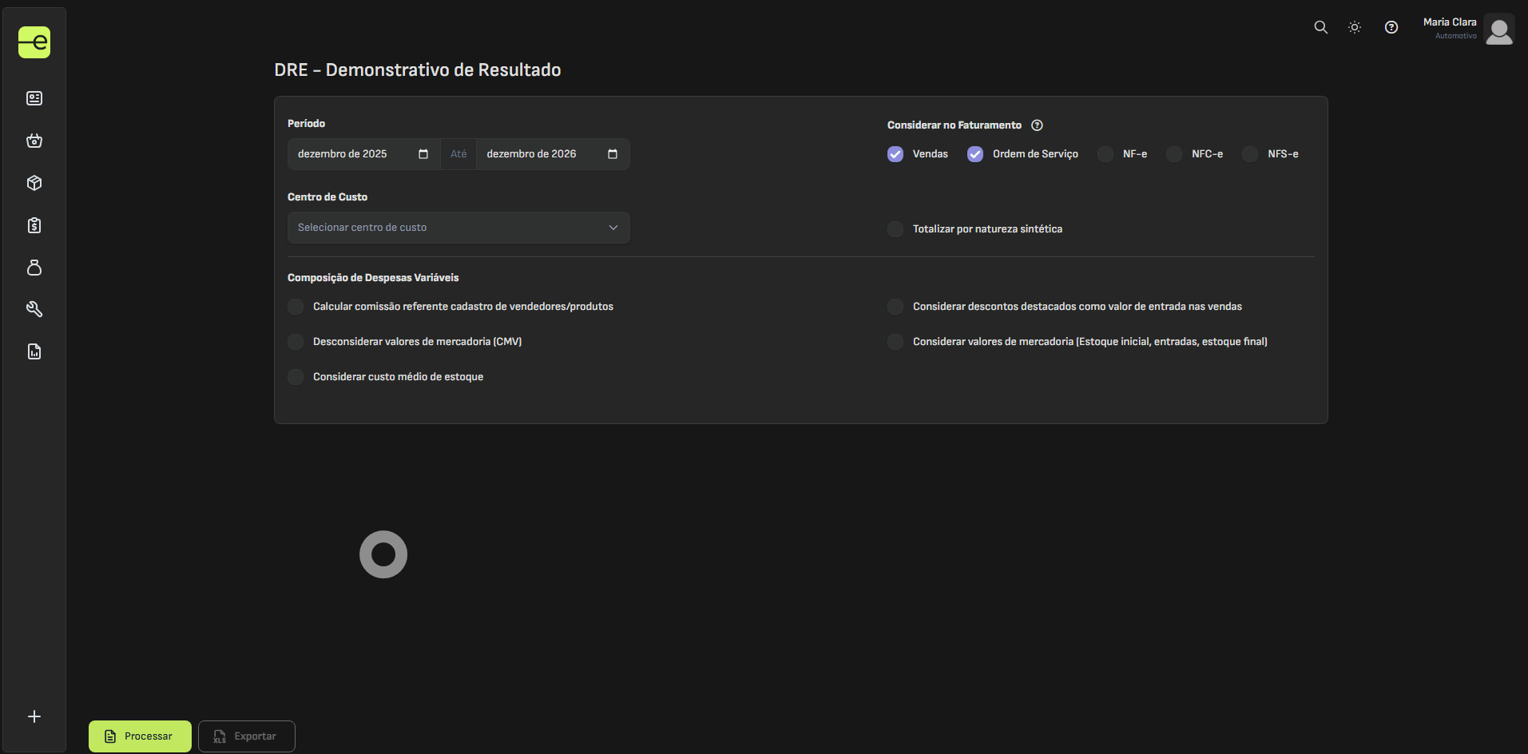This screenshot has width=1528, height=754.
Task: Open the end date calendar picker
Action: [x=613, y=154]
